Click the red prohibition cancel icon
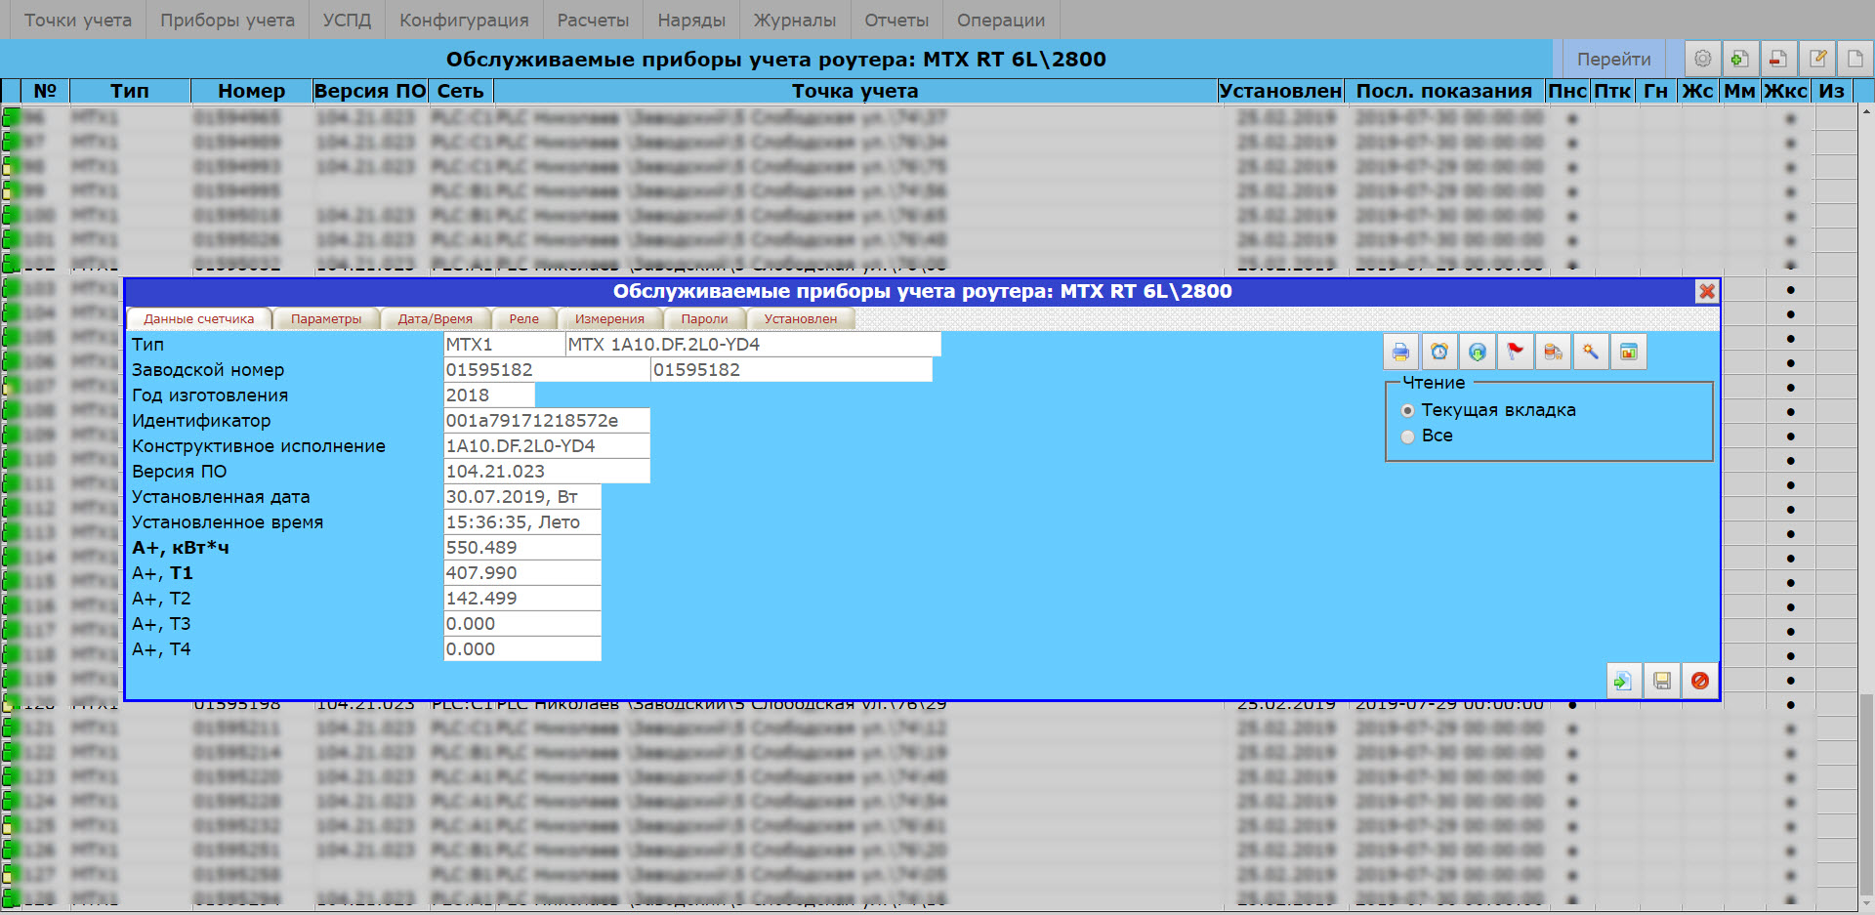The height and width of the screenshot is (915, 1875). (x=1699, y=681)
